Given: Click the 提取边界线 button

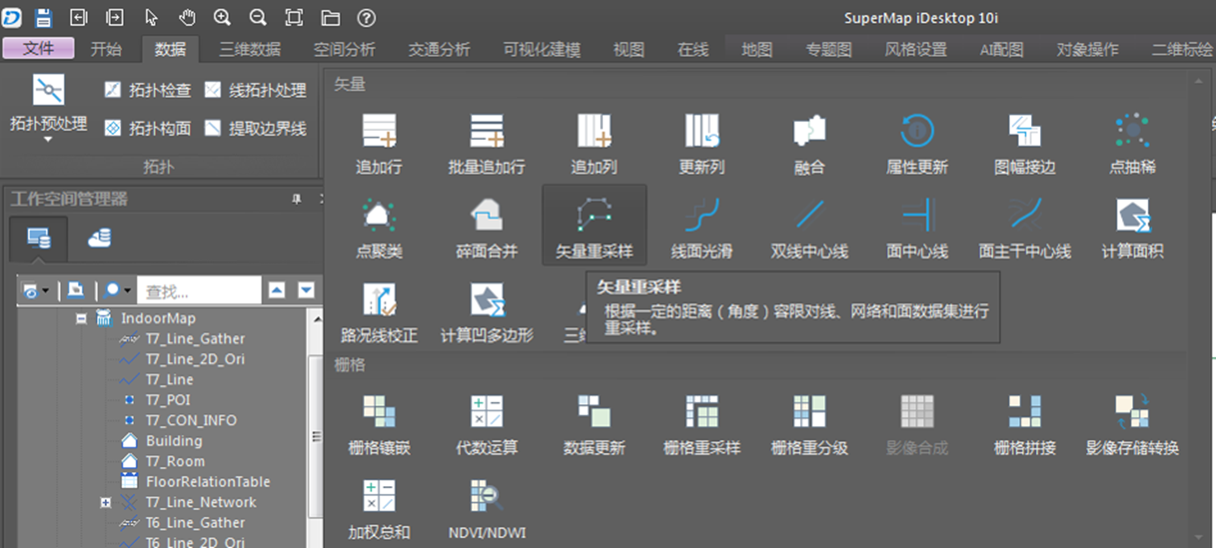Looking at the screenshot, I should click(x=256, y=128).
